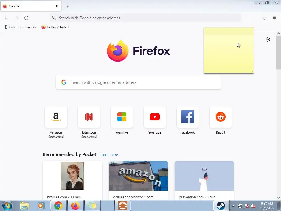The width and height of the screenshot is (281, 211).
Task: Open Windows Media Player from taskbar
Action: (41, 206)
